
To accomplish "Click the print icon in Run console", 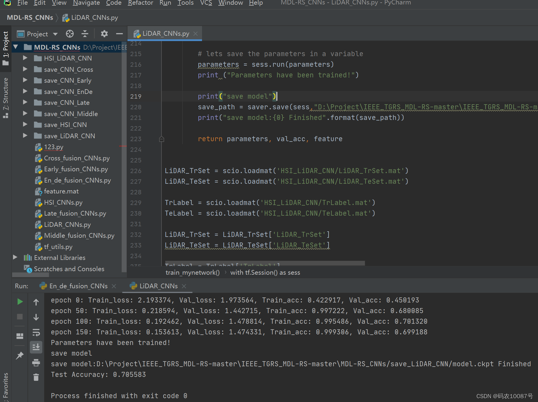I will (x=36, y=362).
